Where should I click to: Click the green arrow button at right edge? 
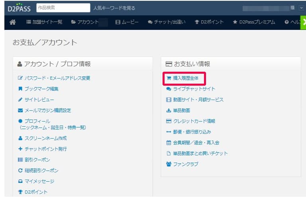(x=303, y=22)
